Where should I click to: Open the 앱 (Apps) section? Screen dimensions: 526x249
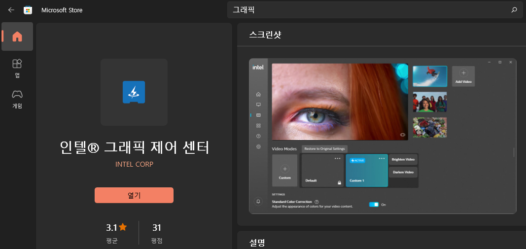[17, 68]
